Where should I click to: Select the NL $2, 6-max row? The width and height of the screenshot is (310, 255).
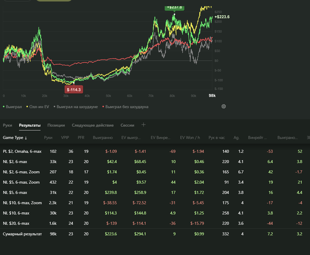(x=155, y=162)
